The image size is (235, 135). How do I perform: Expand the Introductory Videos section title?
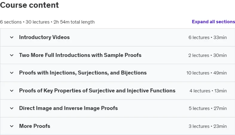[x=44, y=37]
